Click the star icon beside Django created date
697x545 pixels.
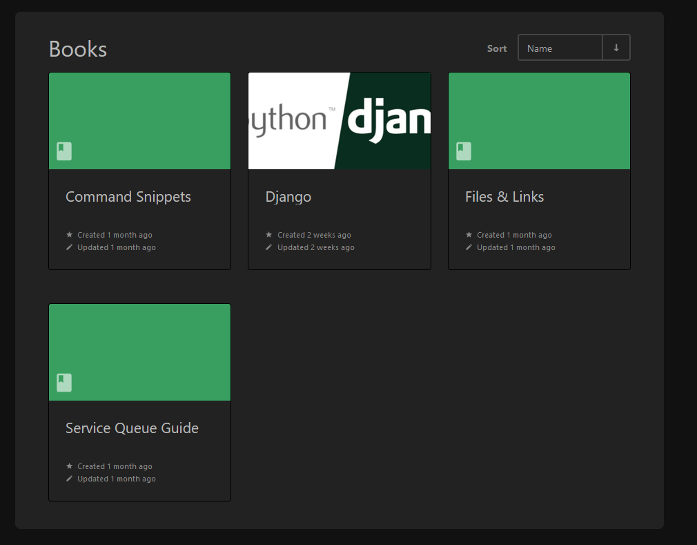pyautogui.click(x=269, y=235)
